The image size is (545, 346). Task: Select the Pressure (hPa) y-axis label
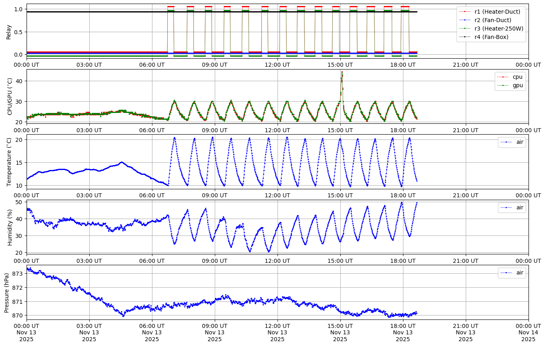[7, 292]
